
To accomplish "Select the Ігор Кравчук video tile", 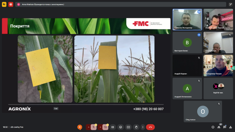I will (218, 43).
